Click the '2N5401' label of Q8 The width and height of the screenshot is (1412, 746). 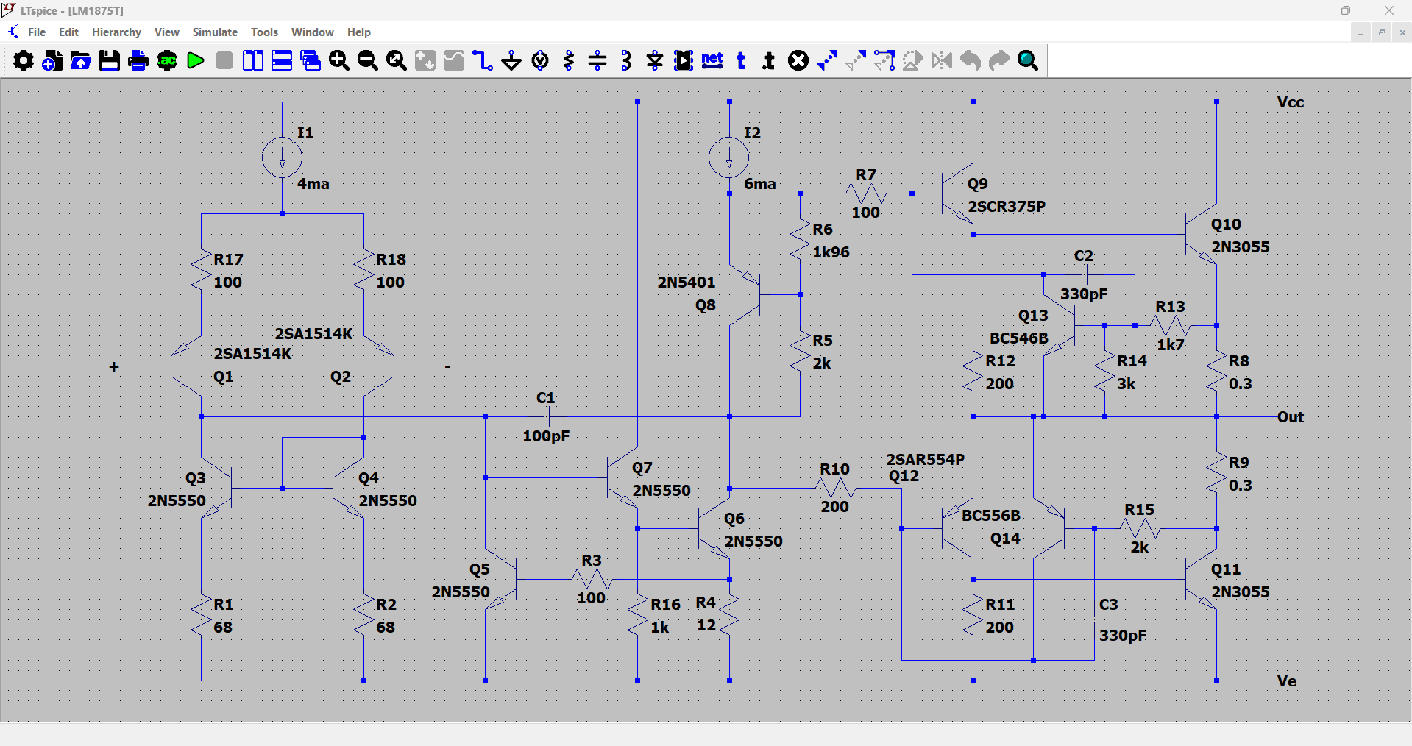pyautogui.click(x=687, y=283)
